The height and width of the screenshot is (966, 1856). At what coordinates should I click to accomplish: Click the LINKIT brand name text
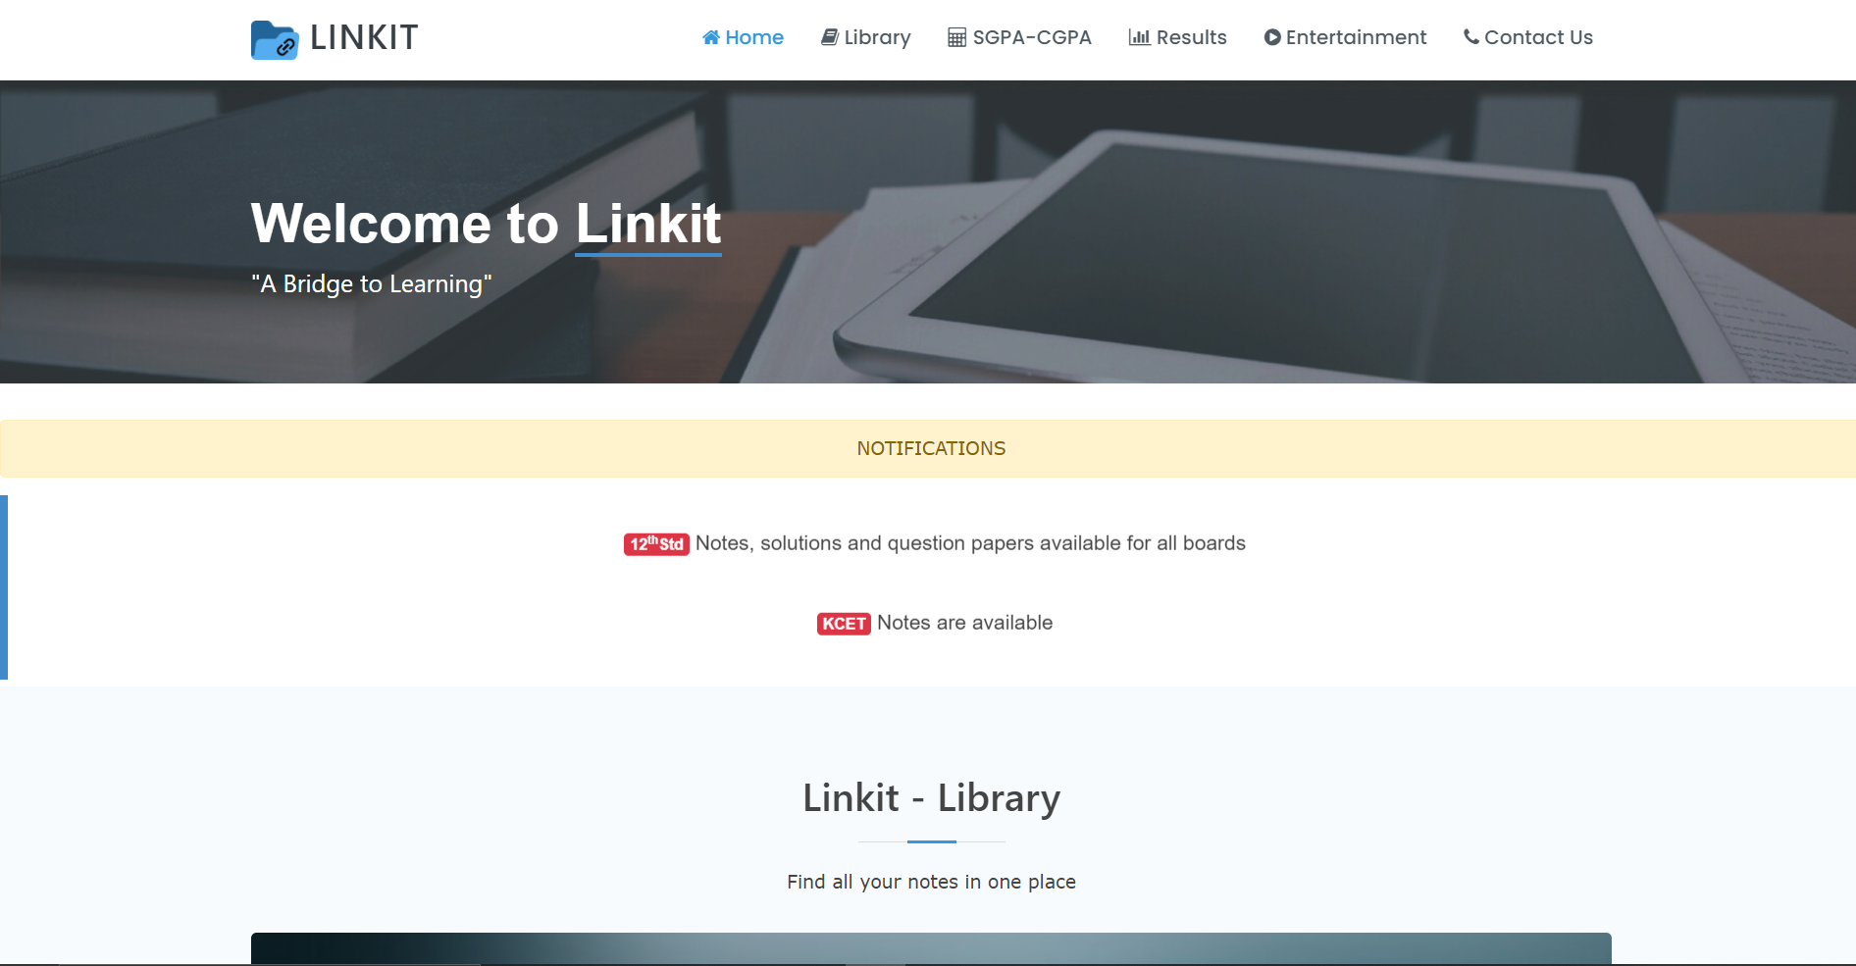(364, 37)
